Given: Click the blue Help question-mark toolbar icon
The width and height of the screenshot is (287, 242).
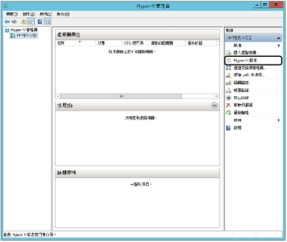Looking at the screenshot, I should (x=40, y=22).
